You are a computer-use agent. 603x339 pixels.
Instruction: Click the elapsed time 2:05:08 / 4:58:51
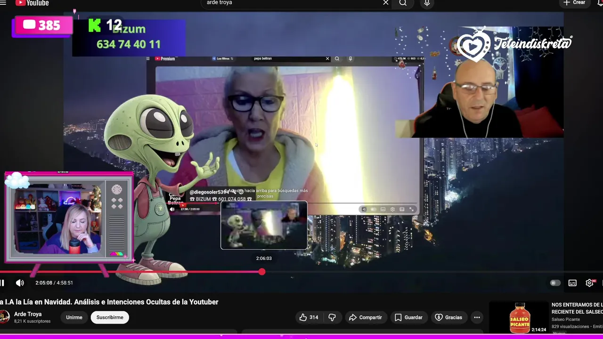point(54,283)
